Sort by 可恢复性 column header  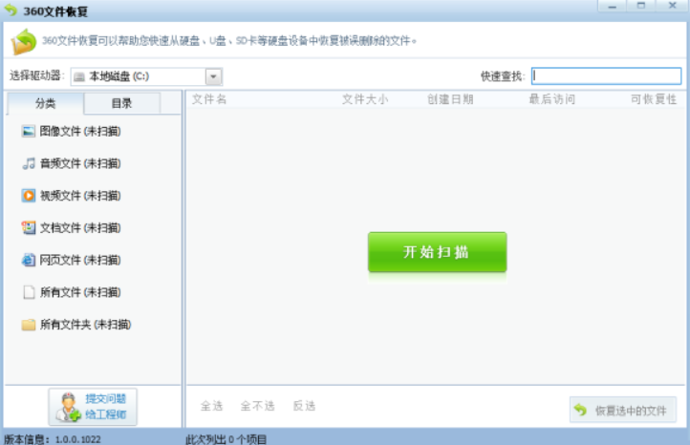[654, 99]
